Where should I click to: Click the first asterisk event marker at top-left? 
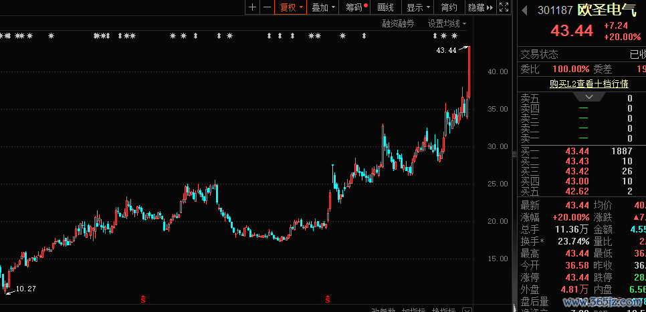[2, 35]
